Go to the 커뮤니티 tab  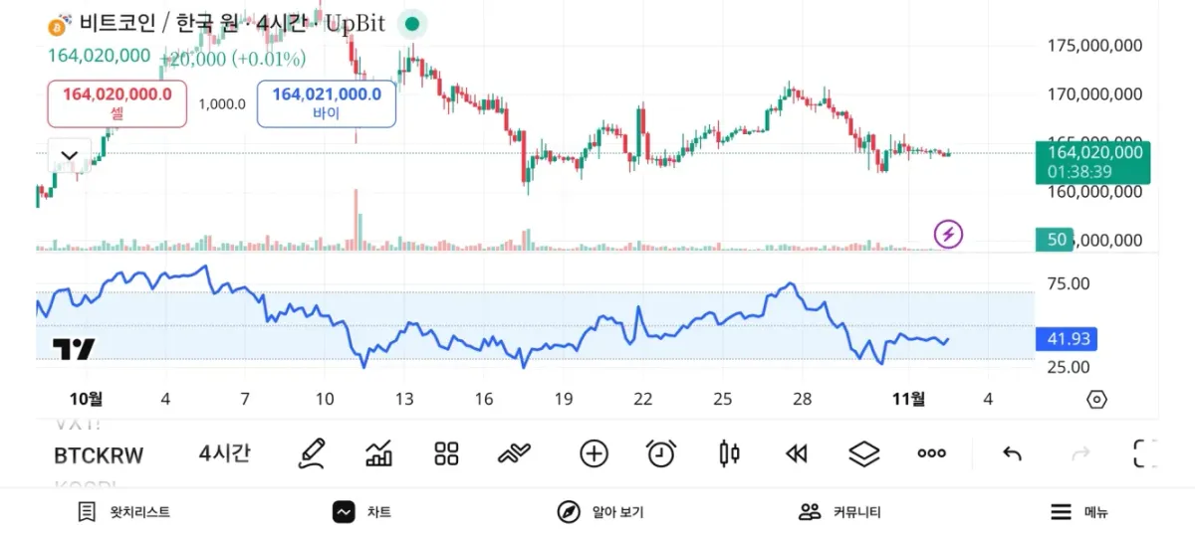(x=839, y=512)
